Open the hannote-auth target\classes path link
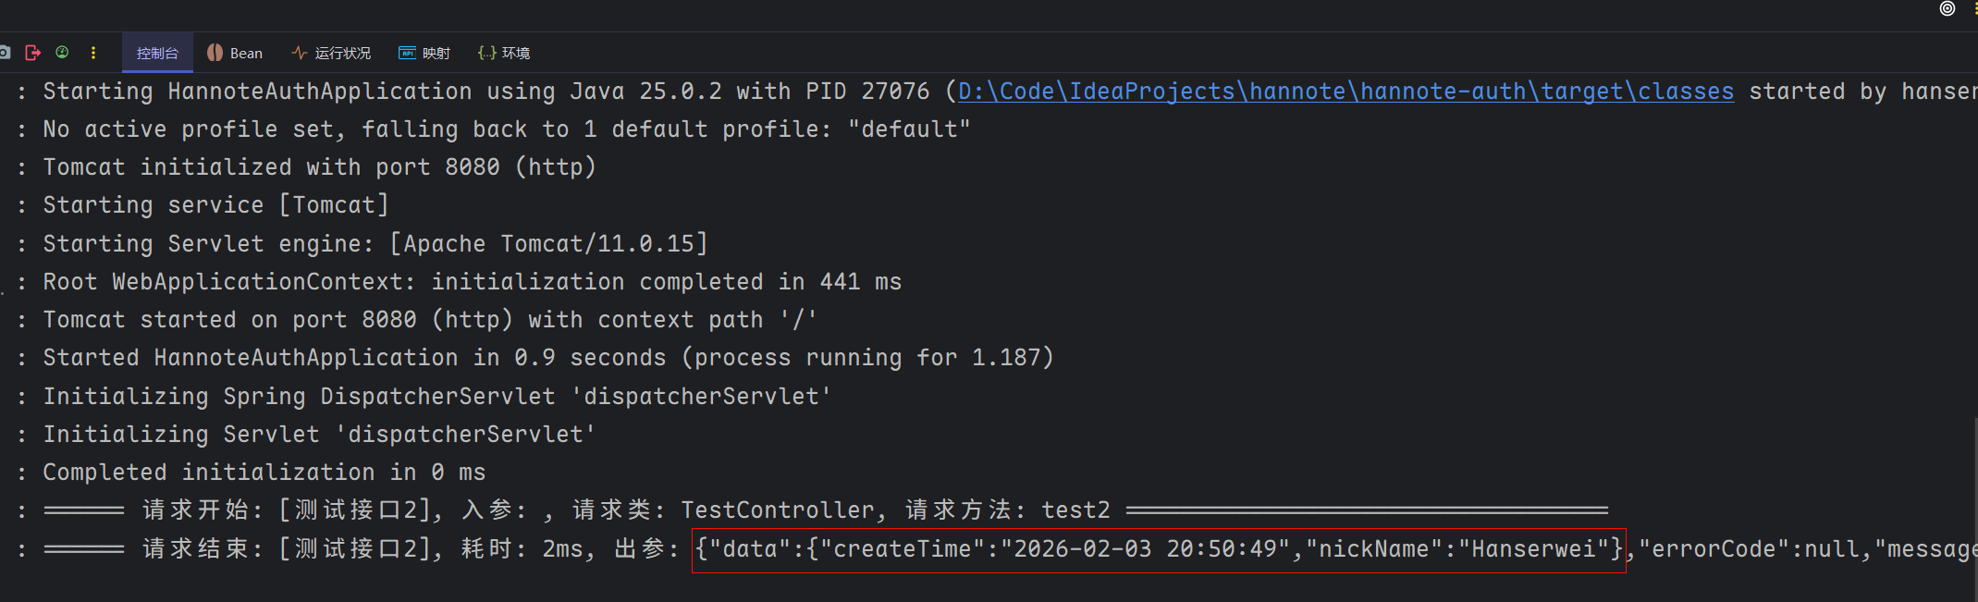This screenshot has height=602, width=1978. coord(1345,92)
